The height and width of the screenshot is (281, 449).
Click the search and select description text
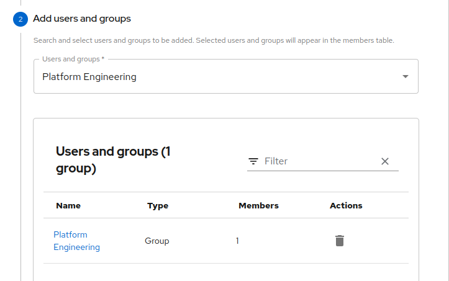point(214,40)
